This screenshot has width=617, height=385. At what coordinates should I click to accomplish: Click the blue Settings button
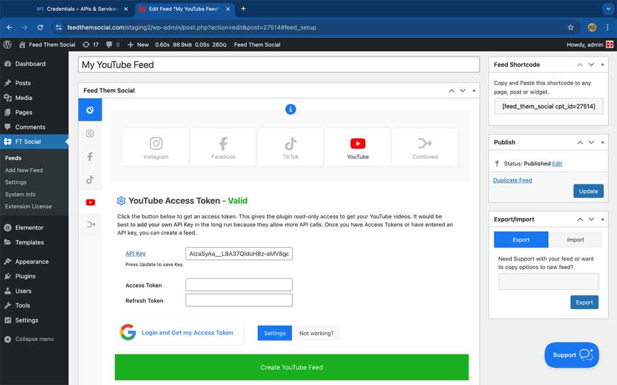coord(275,333)
